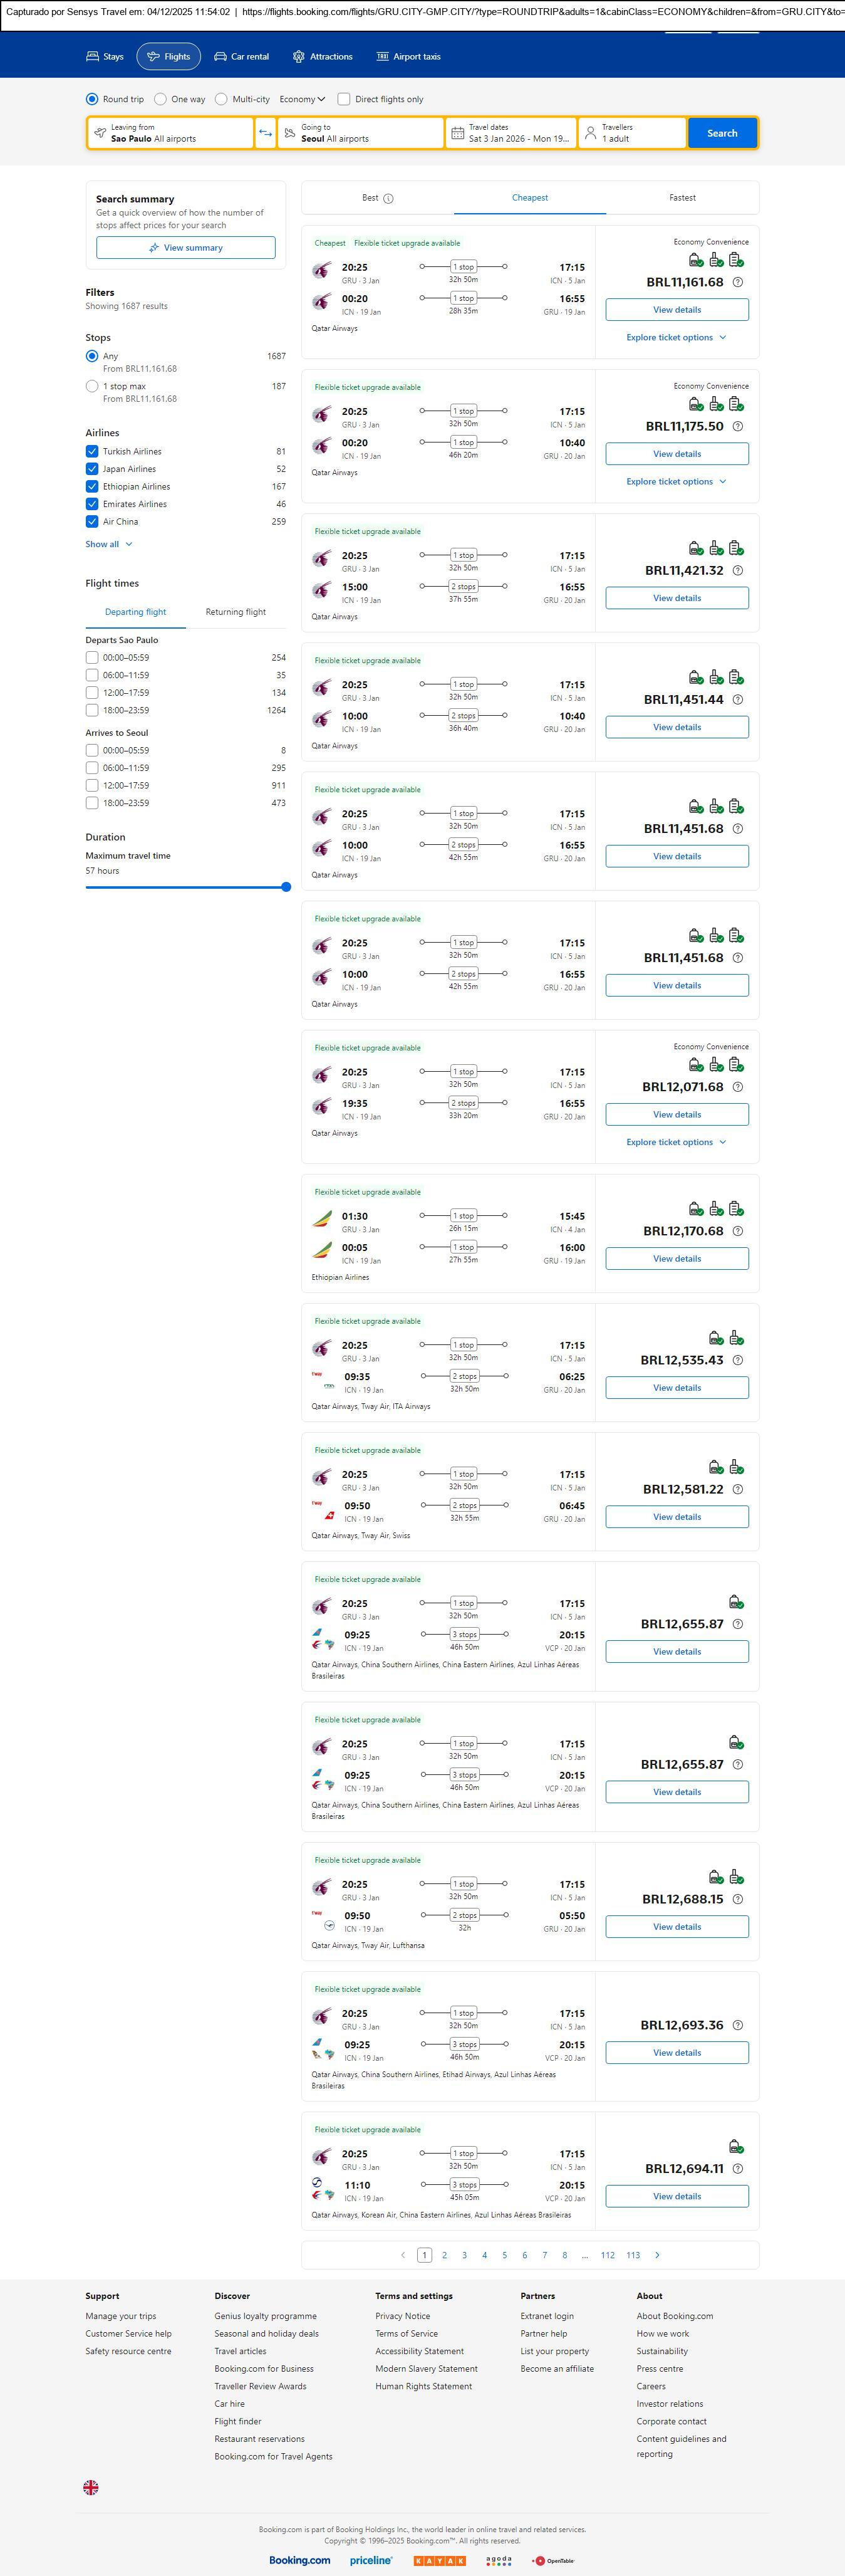Uncheck the Turkish Airlines filter
The height and width of the screenshot is (2576, 845).
pyautogui.click(x=92, y=451)
